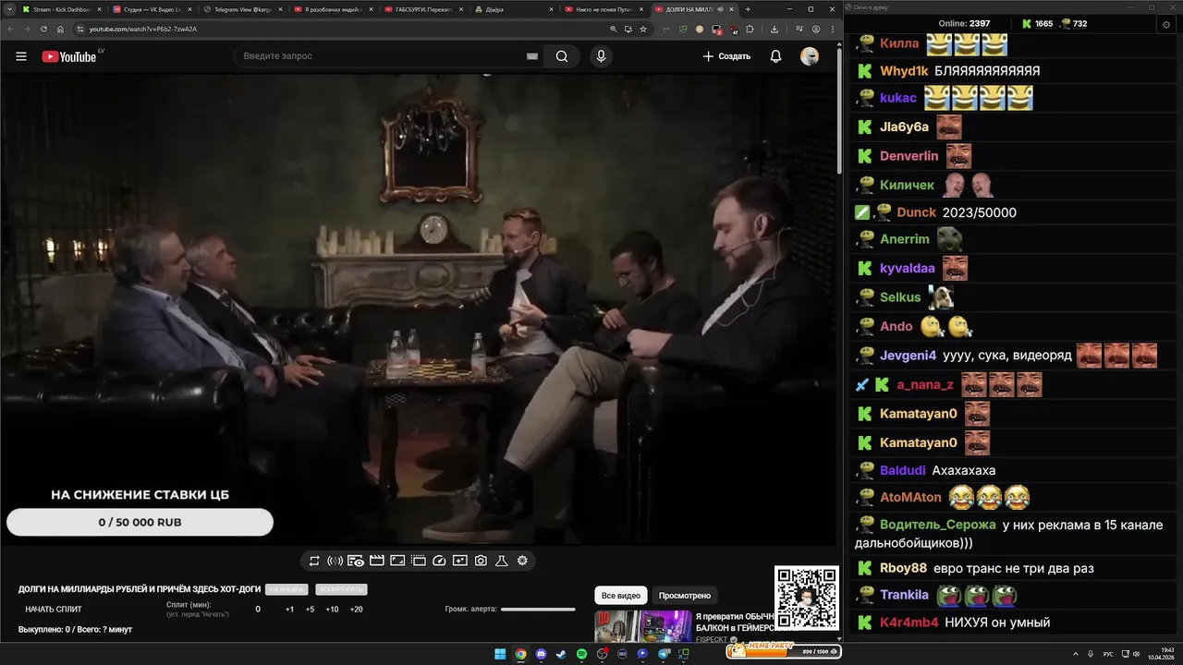The height and width of the screenshot is (665, 1183).
Task: Open the YouTube account avatar menu
Action: click(x=810, y=56)
